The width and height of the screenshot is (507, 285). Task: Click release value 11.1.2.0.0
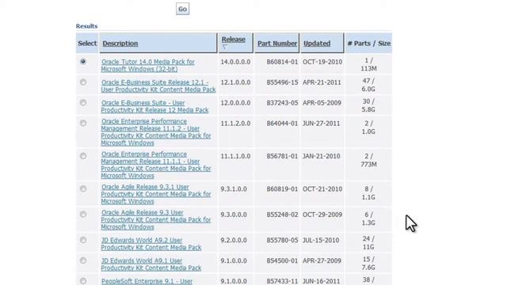pos(235,123)
